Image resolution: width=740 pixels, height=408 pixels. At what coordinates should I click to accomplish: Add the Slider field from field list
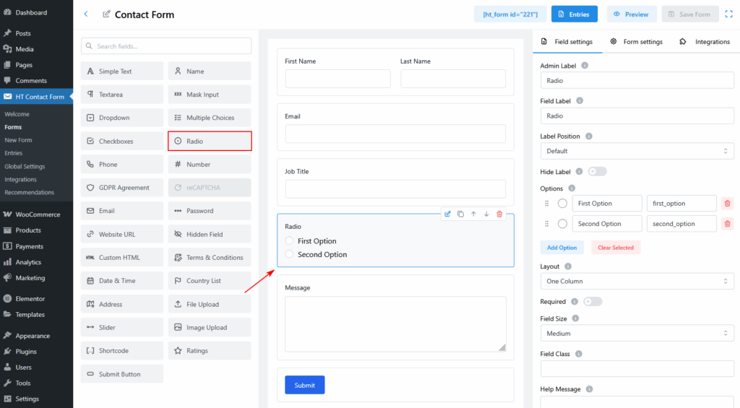pos(121,327)
